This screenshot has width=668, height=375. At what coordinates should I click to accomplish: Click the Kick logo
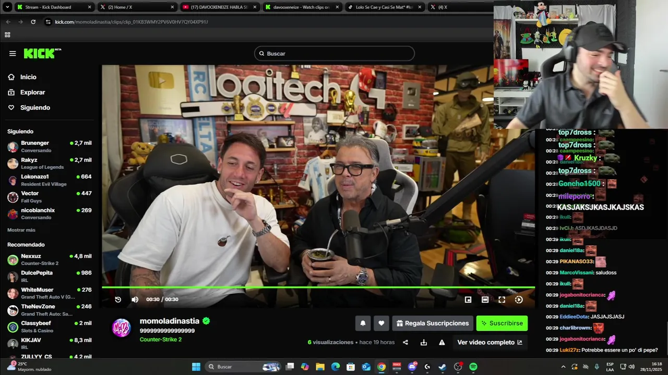[42, 54]
